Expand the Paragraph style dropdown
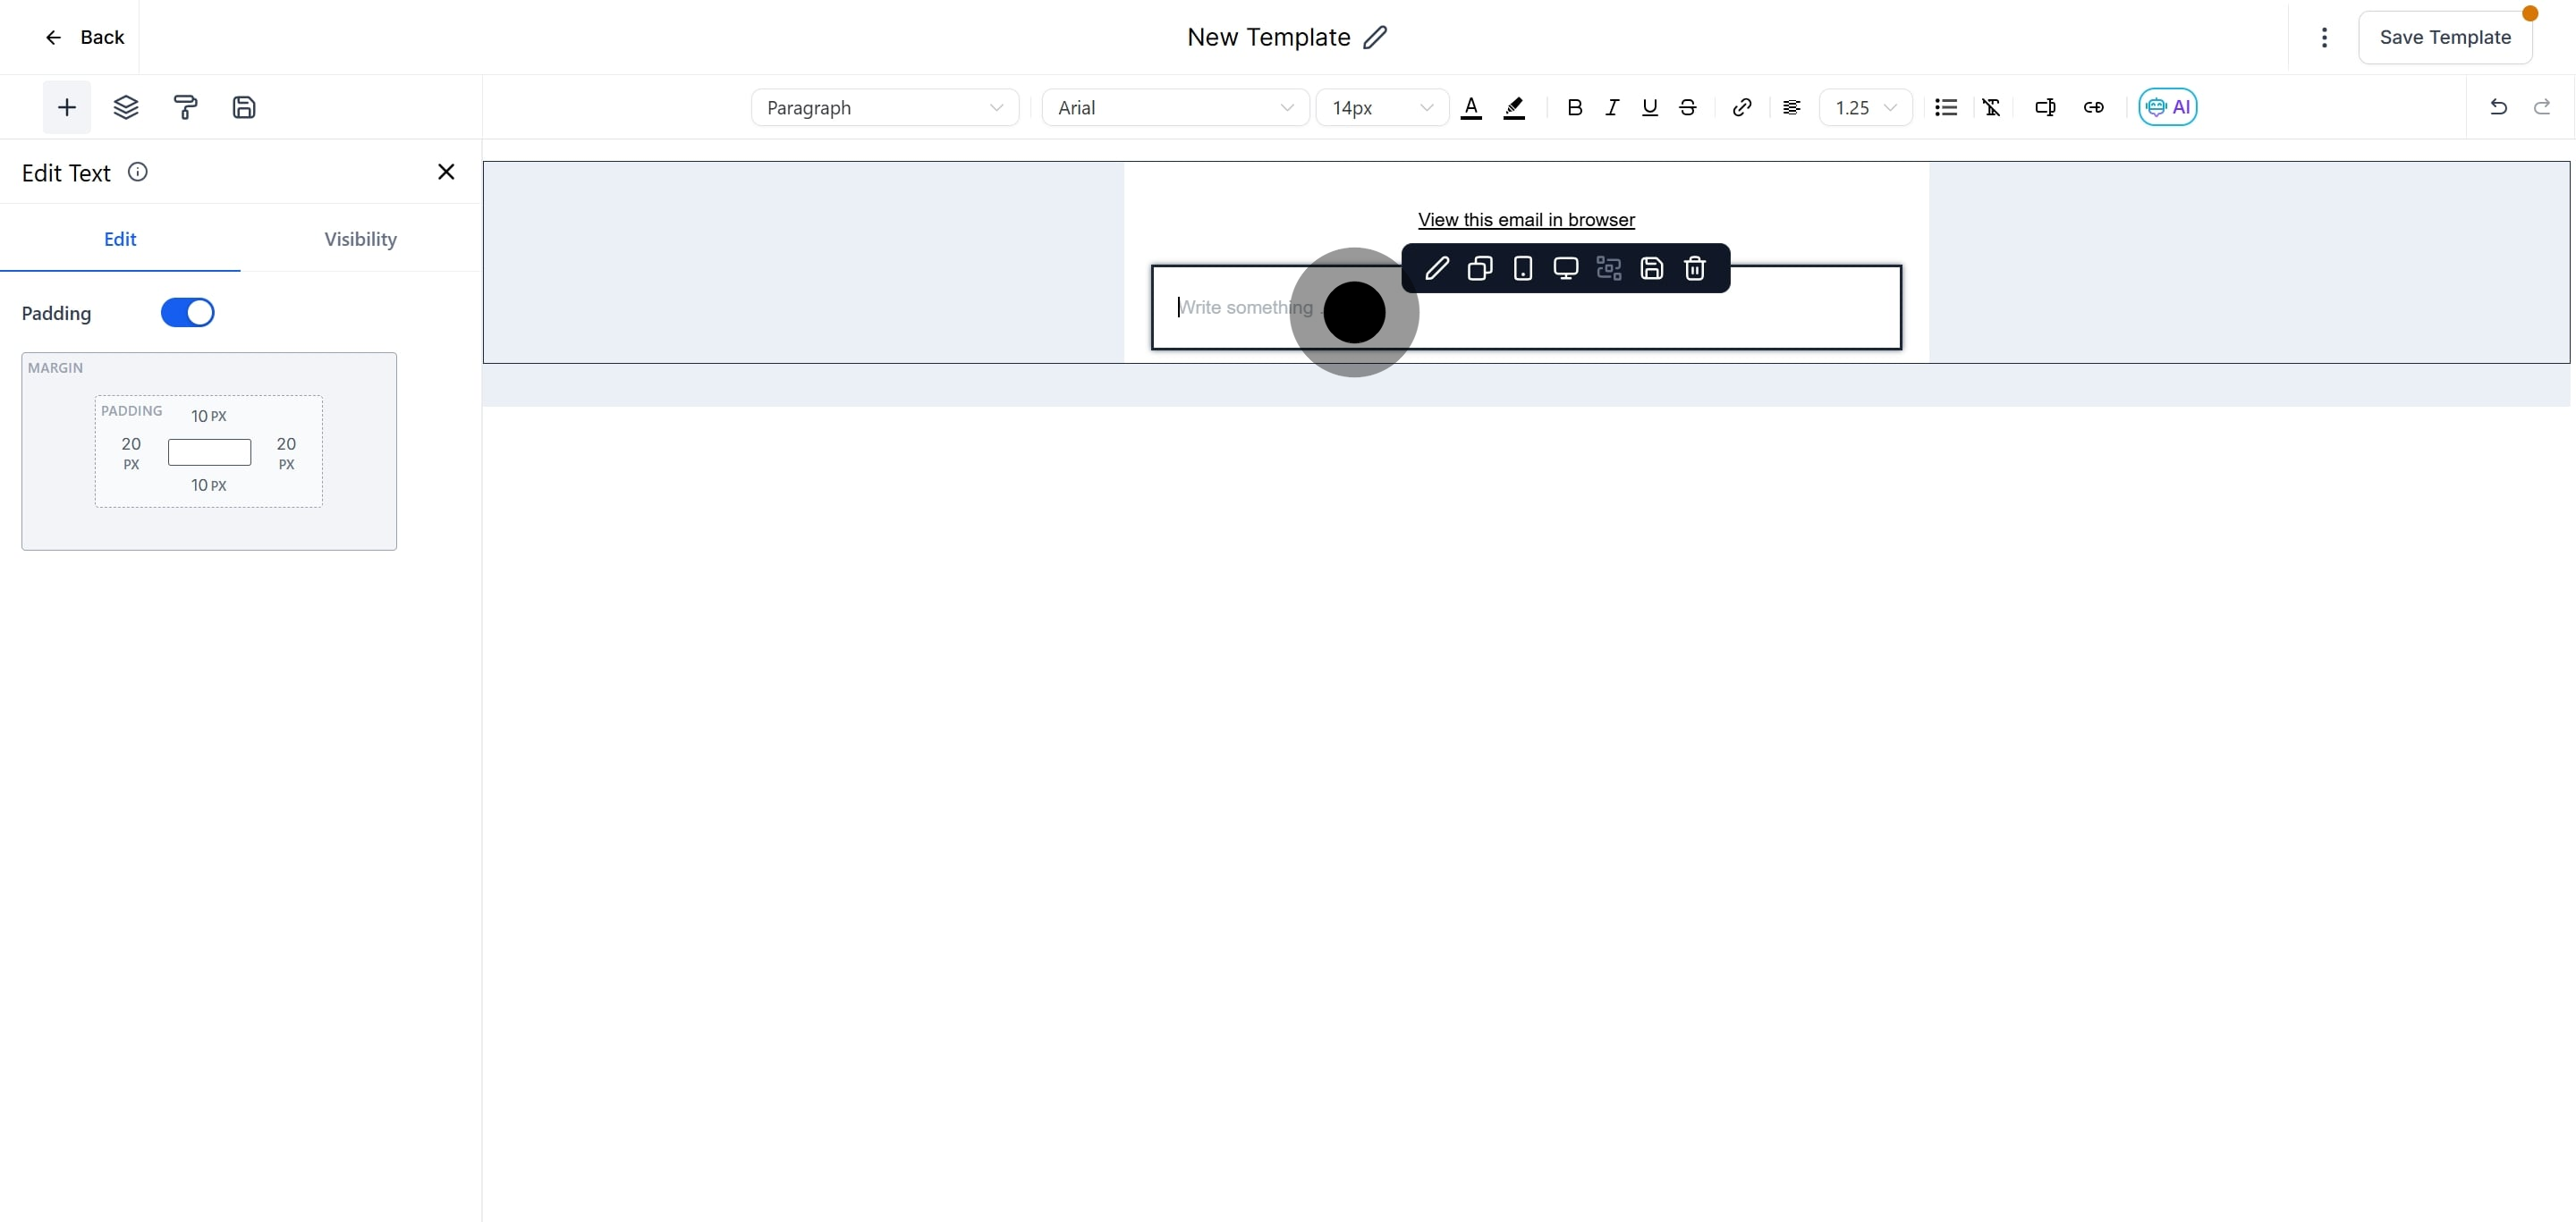The width and height of the screenshot is (2576, 1222). coord(884,107)
